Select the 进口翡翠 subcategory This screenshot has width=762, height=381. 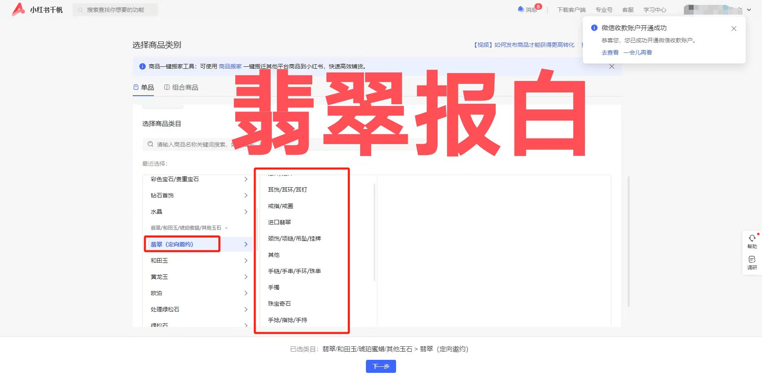[279, 222]
